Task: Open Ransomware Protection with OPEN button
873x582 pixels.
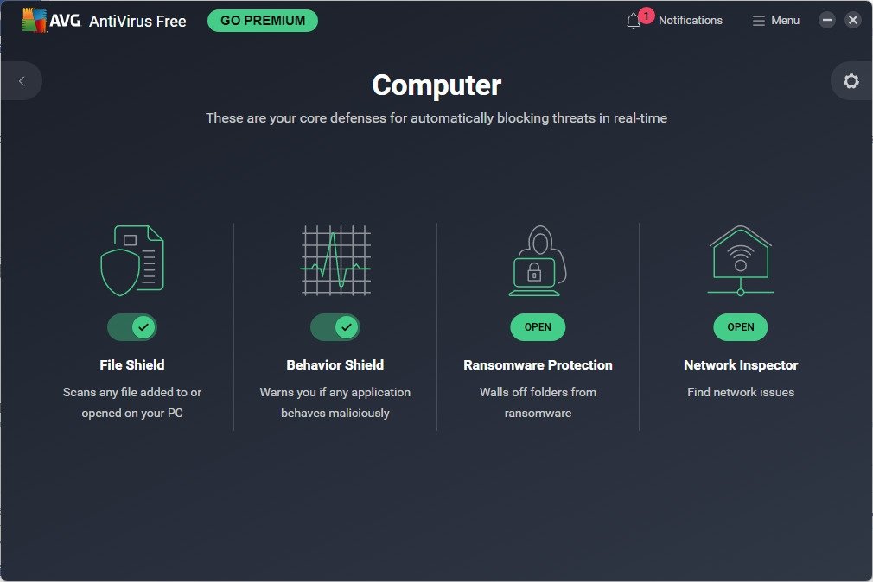Action: pos(538,327)
